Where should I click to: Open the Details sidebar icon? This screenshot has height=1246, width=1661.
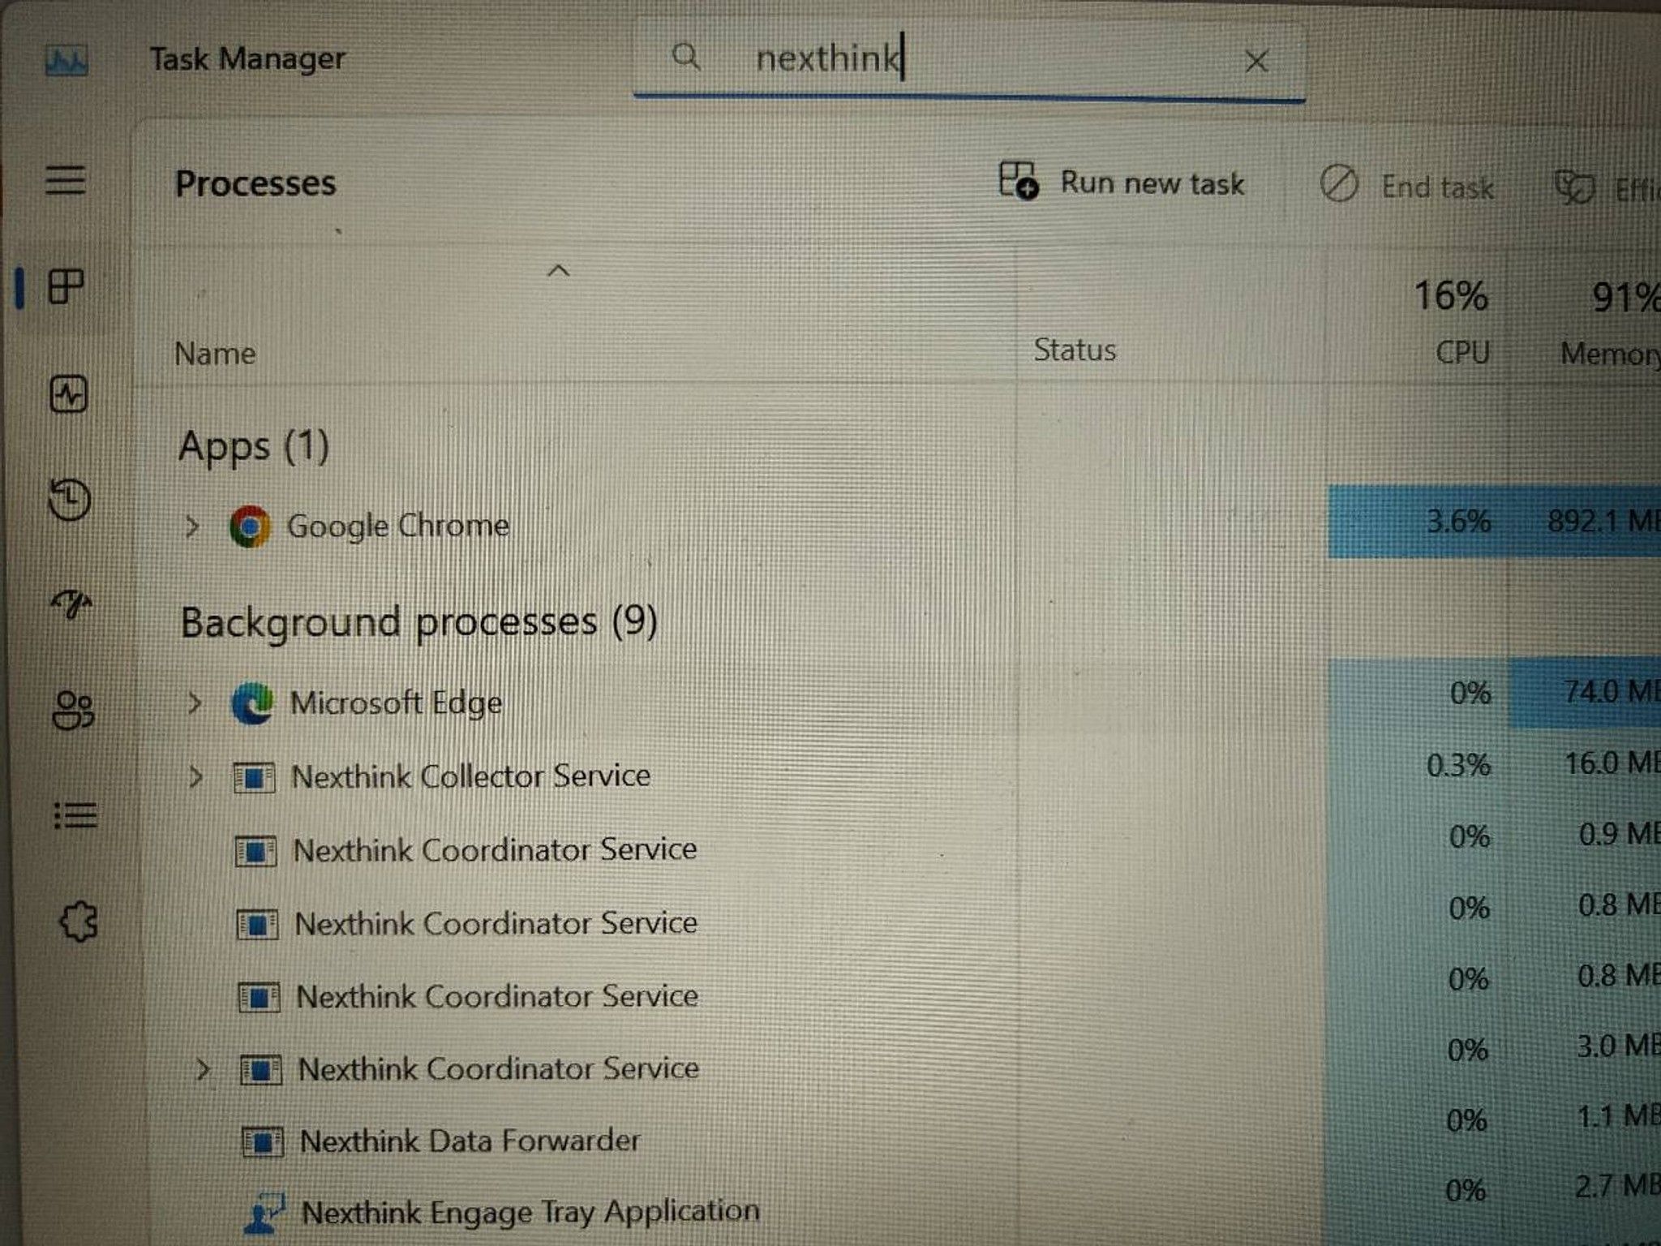click(75, 815)
